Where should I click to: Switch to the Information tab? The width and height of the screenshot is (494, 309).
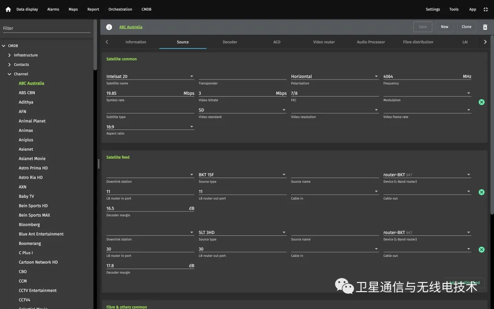[136, 42]
